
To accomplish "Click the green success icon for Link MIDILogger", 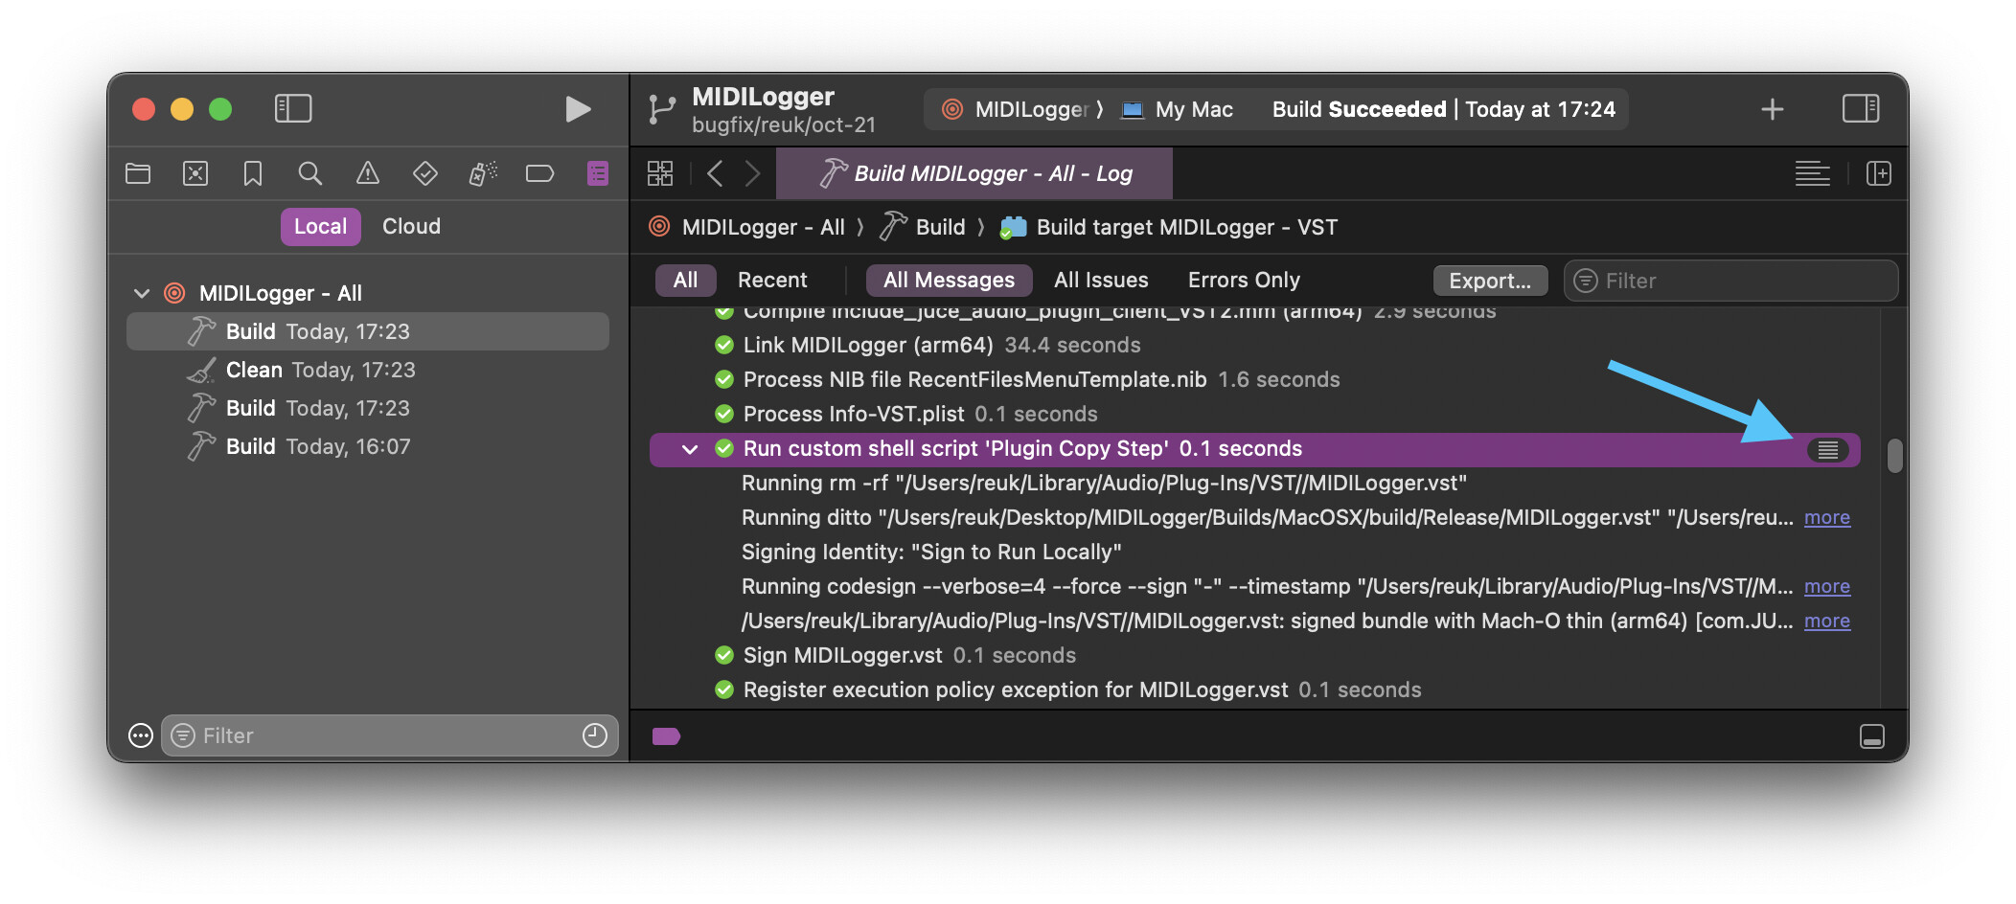I will coord(724,345).
